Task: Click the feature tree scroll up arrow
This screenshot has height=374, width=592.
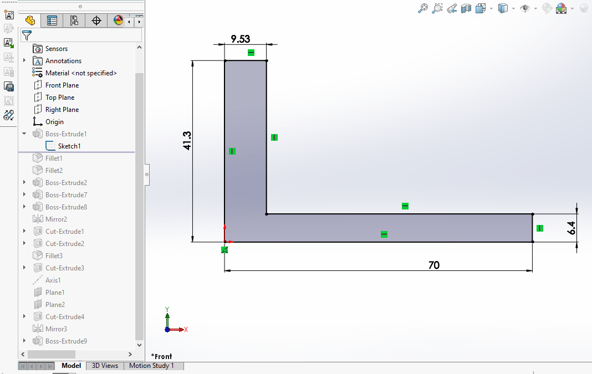Action: (x=139, y=48)
